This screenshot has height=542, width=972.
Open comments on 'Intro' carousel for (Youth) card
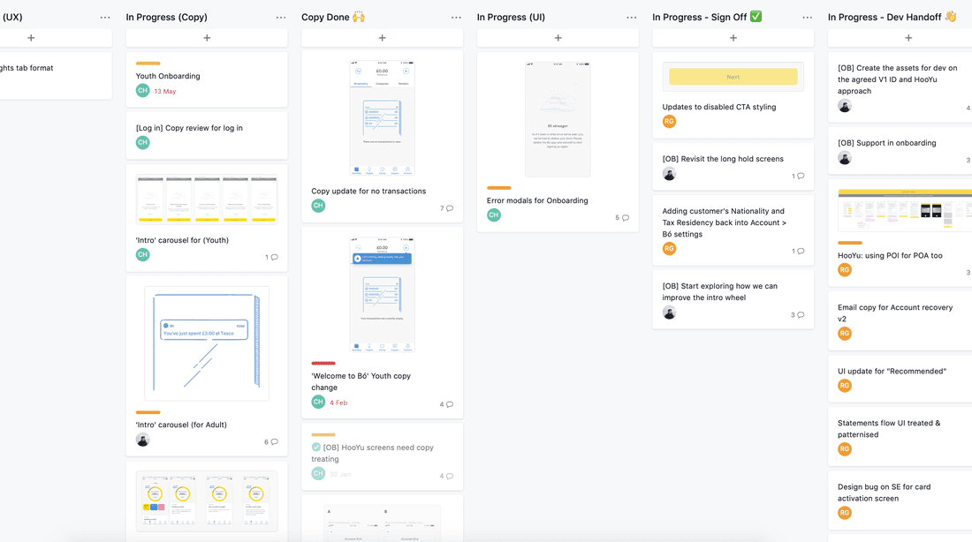tap(271, 257)
